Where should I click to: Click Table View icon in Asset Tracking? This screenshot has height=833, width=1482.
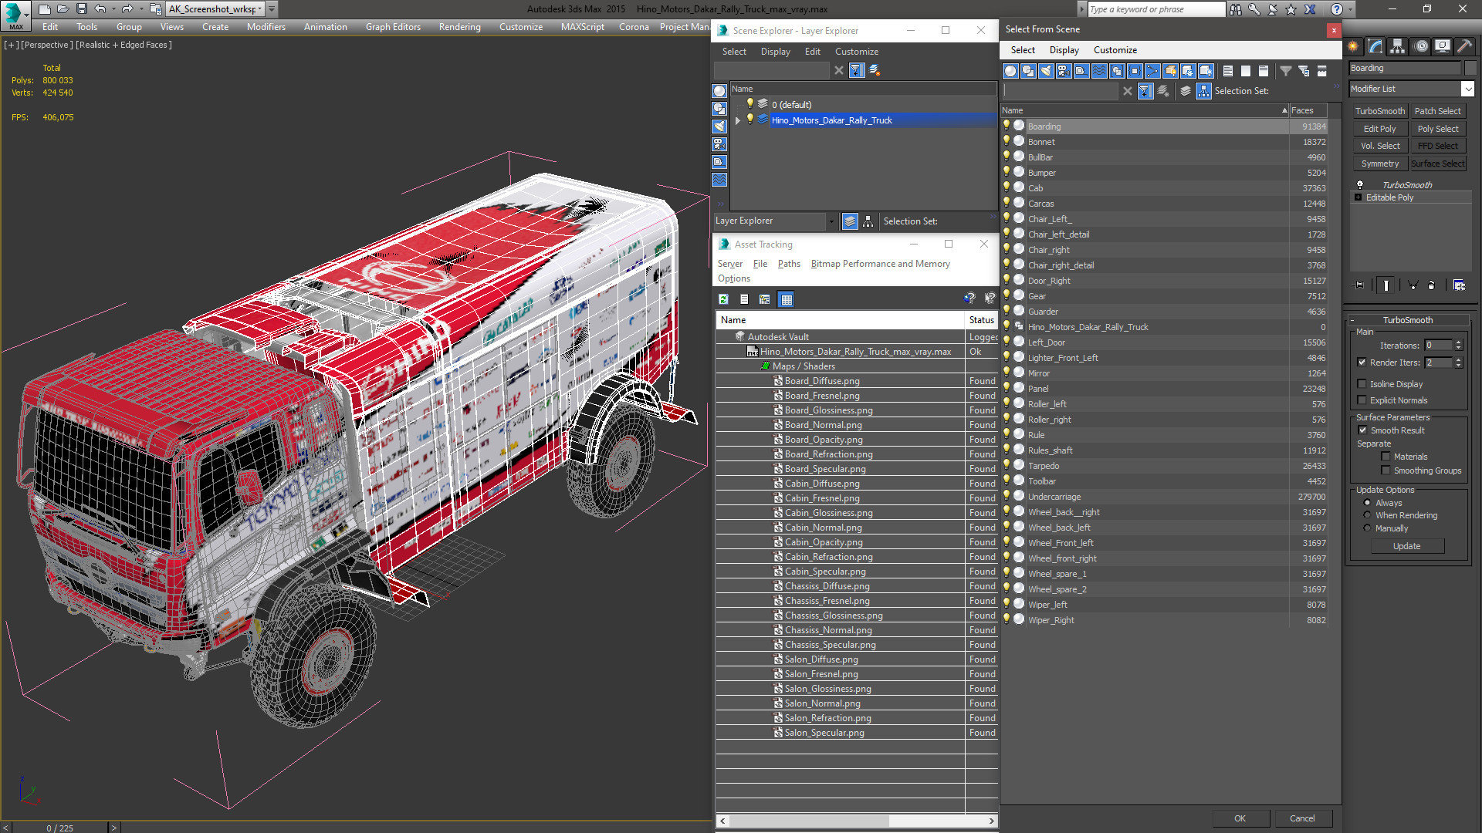(x=787, y=299)
